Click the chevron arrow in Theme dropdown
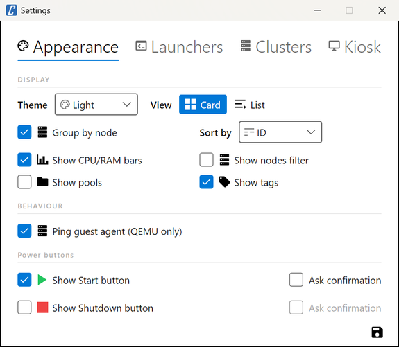This screenshot has height=347, width=399. (127, 105)
